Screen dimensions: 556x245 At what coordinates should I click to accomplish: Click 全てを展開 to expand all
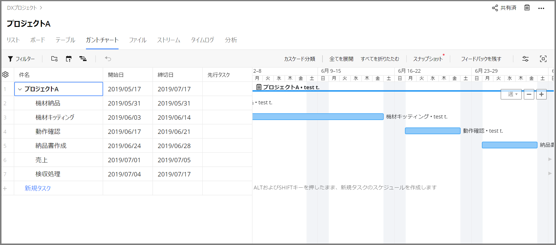(x=341, y=59)
